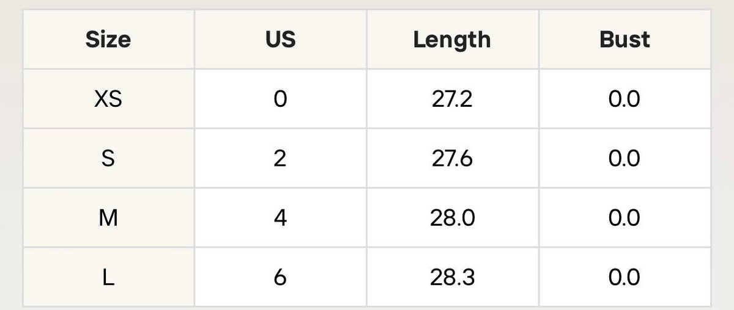Click the 27.2 length value
The height and width of the screenshot is (310, 734).
click(x=452, y=99)
